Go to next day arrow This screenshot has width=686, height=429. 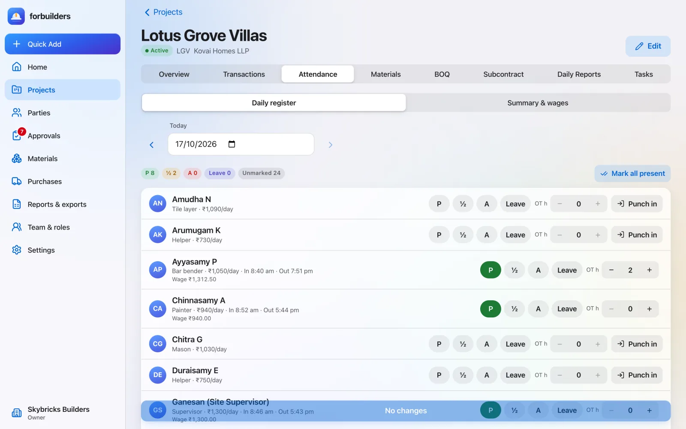330,145
